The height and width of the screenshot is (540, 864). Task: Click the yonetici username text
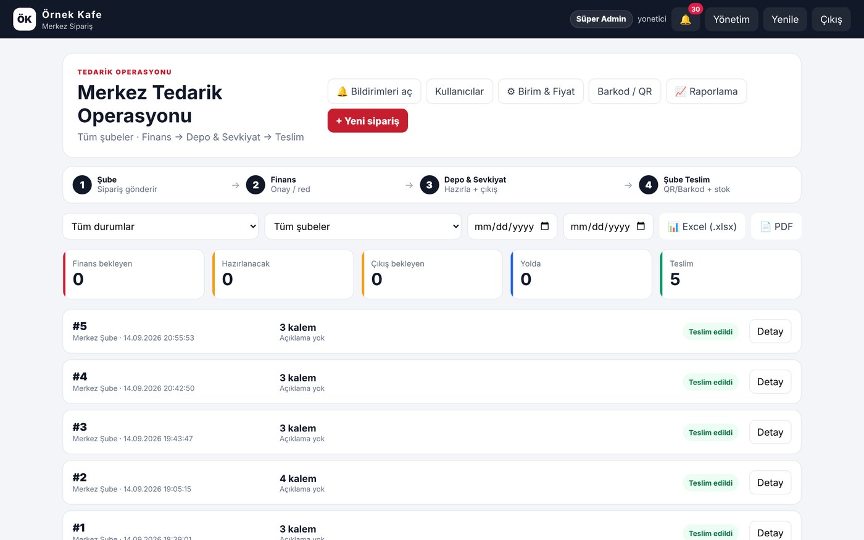tap(652, 19)
